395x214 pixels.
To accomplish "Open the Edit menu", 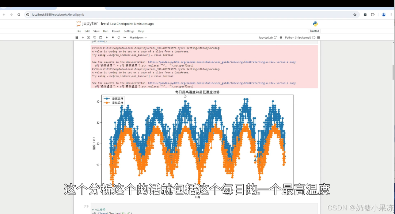I will 87,31.
